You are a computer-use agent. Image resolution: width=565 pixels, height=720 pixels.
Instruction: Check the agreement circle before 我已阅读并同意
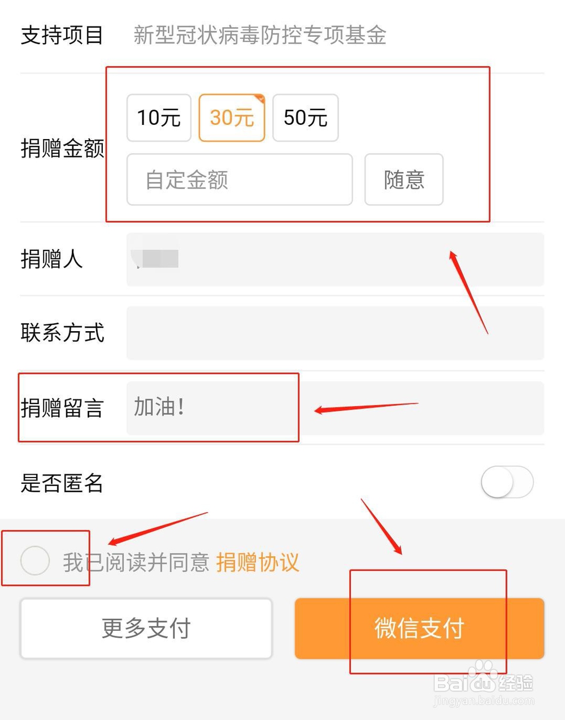point(35,561)
